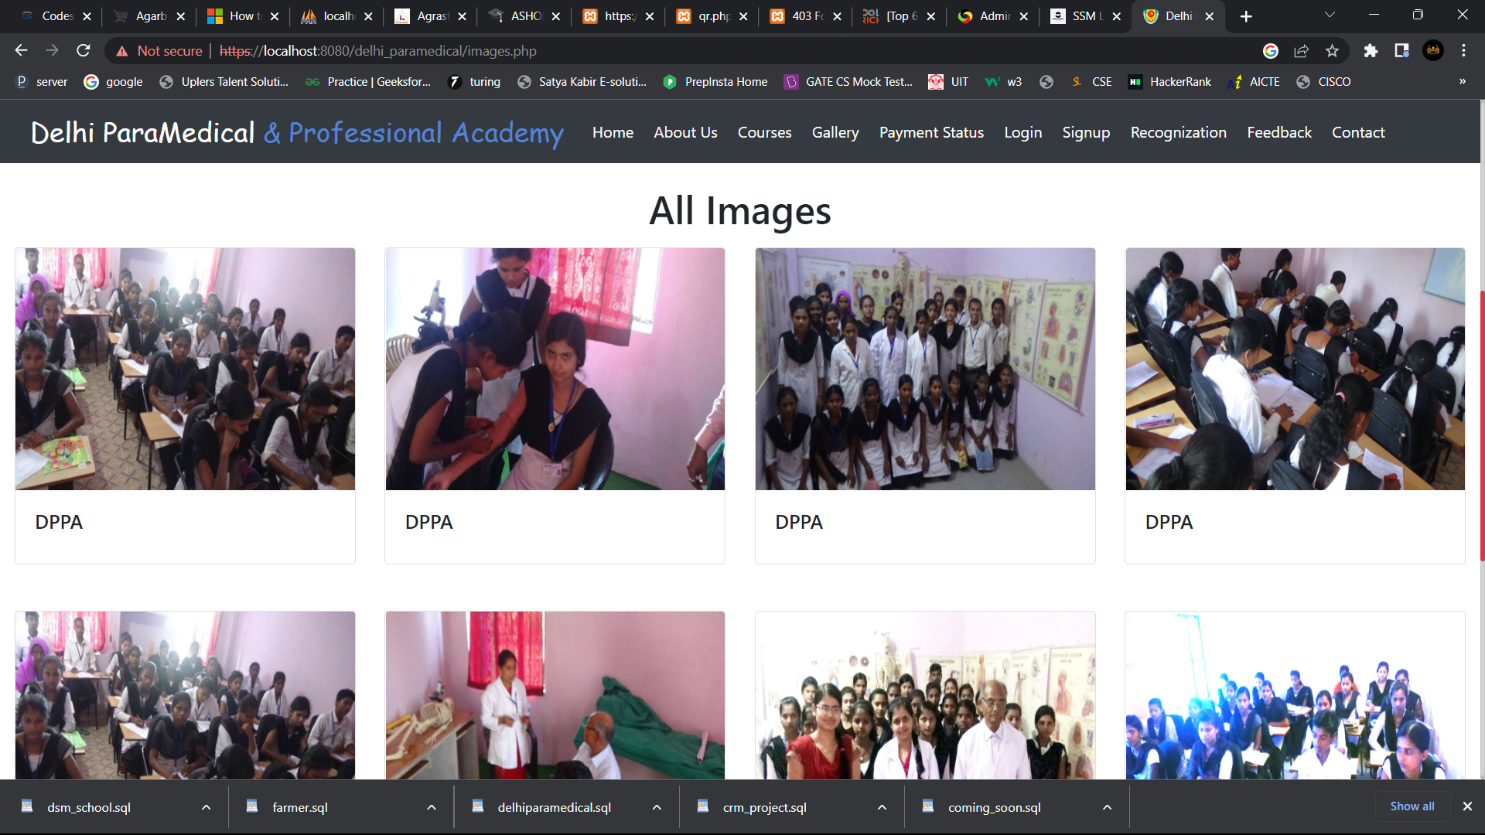
Task: Open the Extensions puzzle icon
Action: 1371,50
